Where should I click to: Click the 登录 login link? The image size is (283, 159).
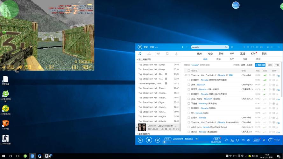[146, 47]
